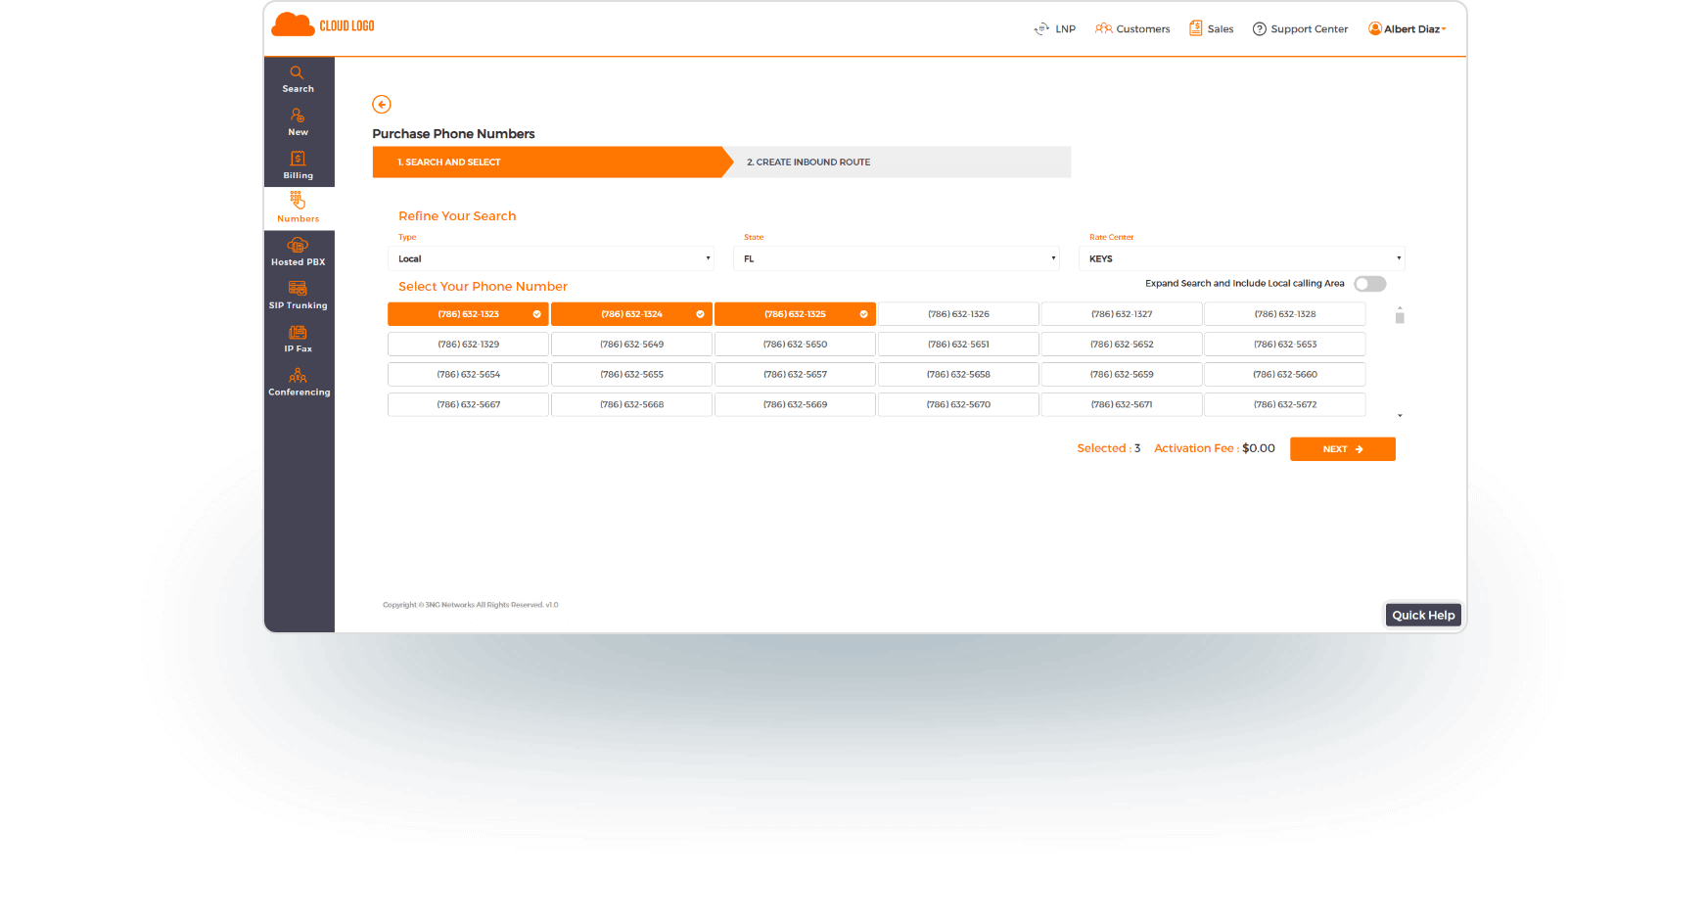Click the NEXT button
The height and width of the screenshot is (924, 1707).
click(x=1343, y=449)
